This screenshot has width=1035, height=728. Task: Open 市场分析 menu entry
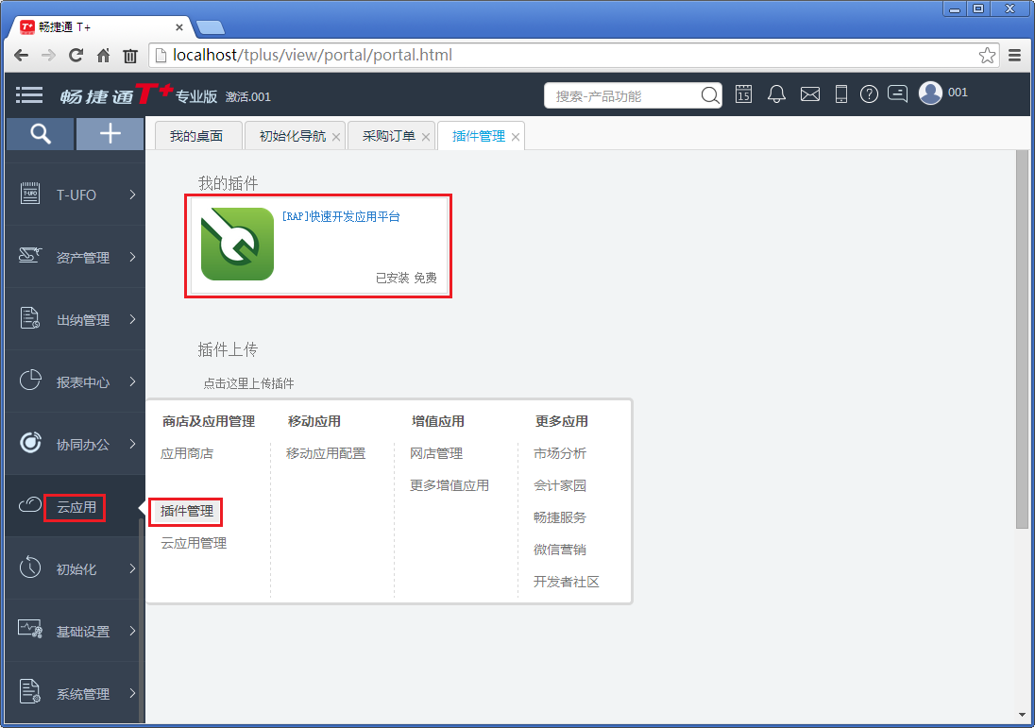pyautogui.click(x=560, y=453)
